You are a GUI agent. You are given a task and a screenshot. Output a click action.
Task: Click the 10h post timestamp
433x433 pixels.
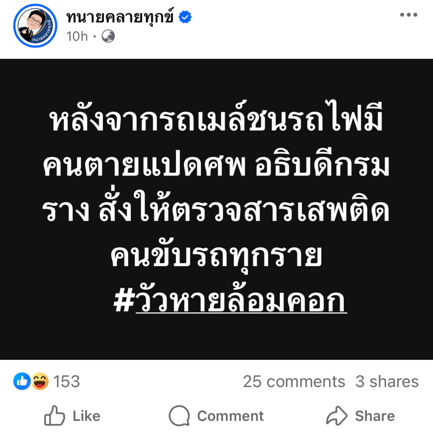tap(77, 36)
